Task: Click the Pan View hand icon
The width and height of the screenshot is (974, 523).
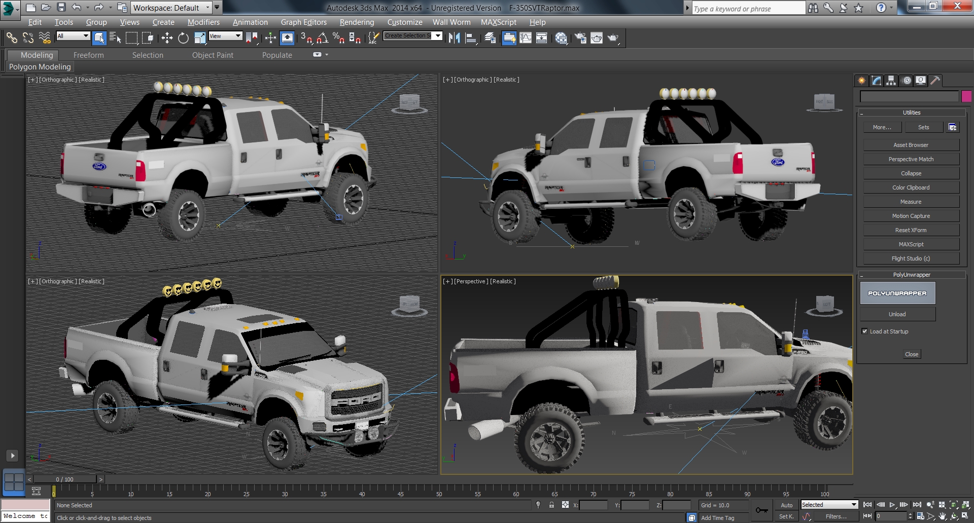Action: pos(943,516)
